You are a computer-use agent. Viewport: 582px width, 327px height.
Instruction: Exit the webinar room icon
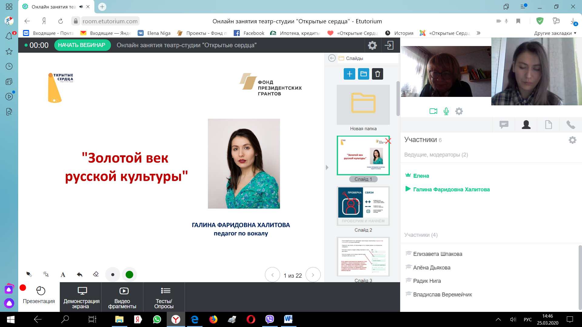click(389, 45)
